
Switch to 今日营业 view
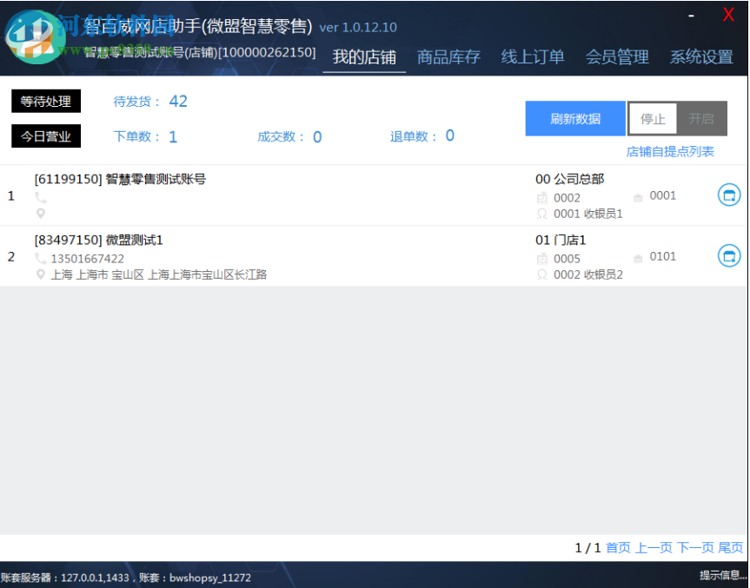pyautogui.click(x=45, y=135)
